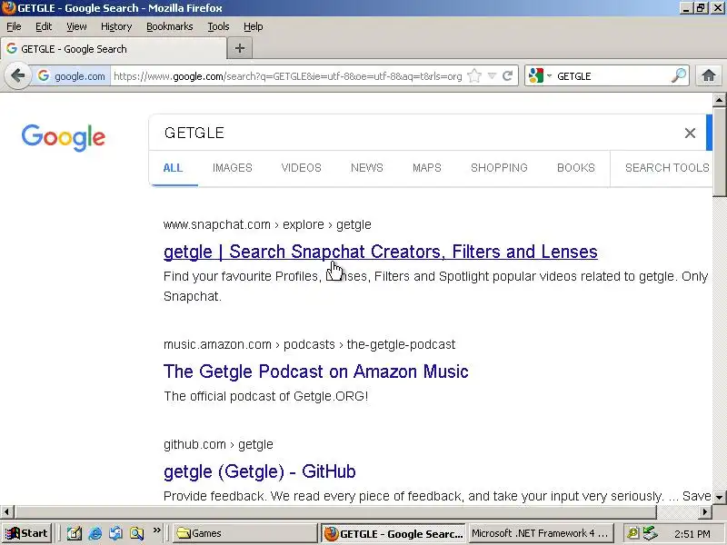Launch Internet Explorer from quick launch
The image size is (727, 545).
pyautogui.click(x=95, y=533)
